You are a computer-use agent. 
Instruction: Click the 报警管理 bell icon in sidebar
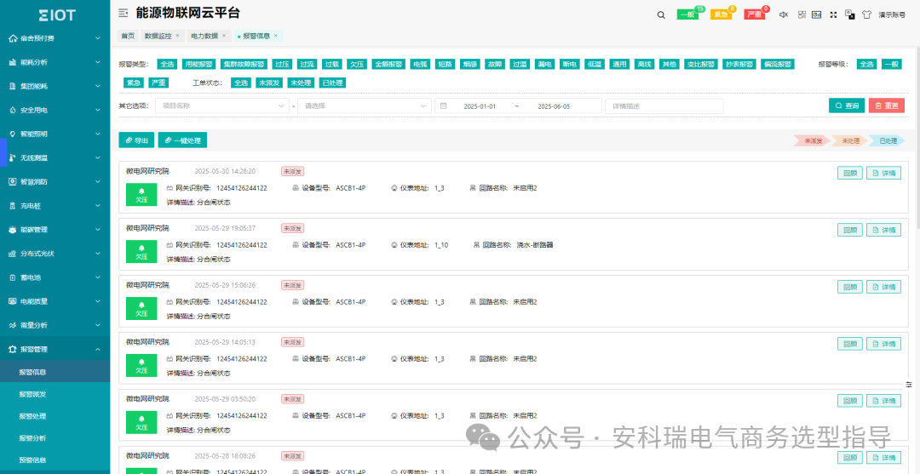tap(12, 349)
